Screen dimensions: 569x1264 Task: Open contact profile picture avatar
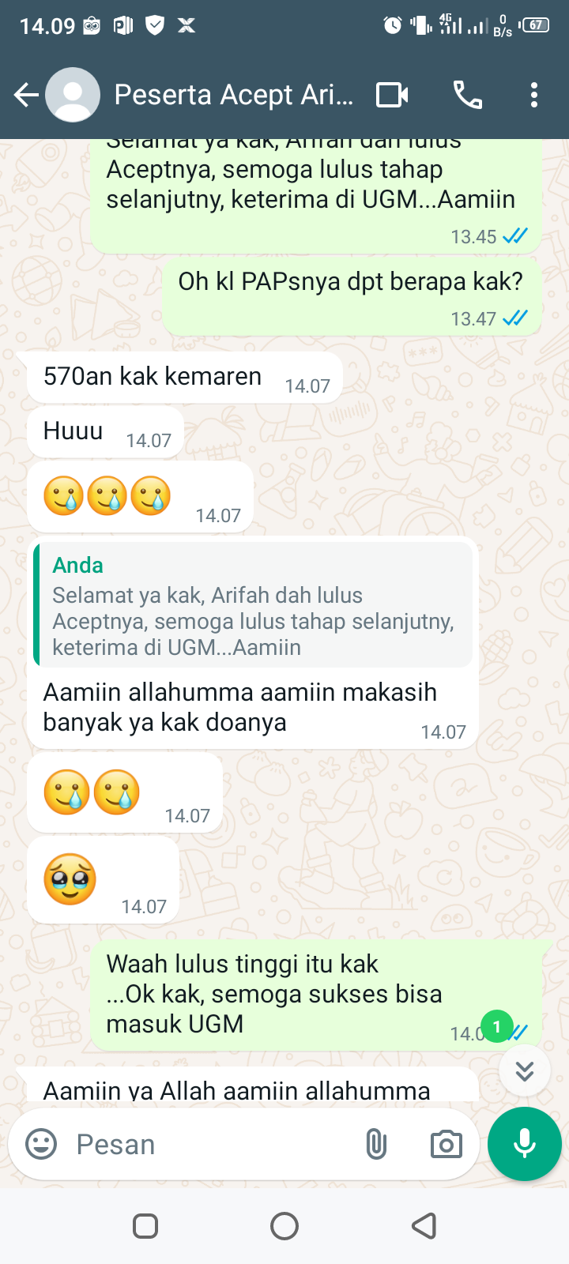pos(73,95)
